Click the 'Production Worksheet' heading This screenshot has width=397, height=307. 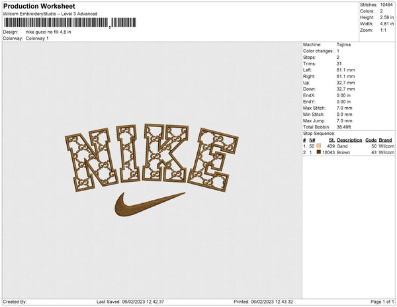pos(39,6)
